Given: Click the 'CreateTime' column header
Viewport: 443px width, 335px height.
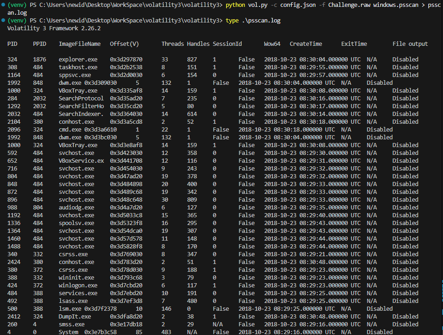Looking at the screenshot, I should [x=306, y=44].
